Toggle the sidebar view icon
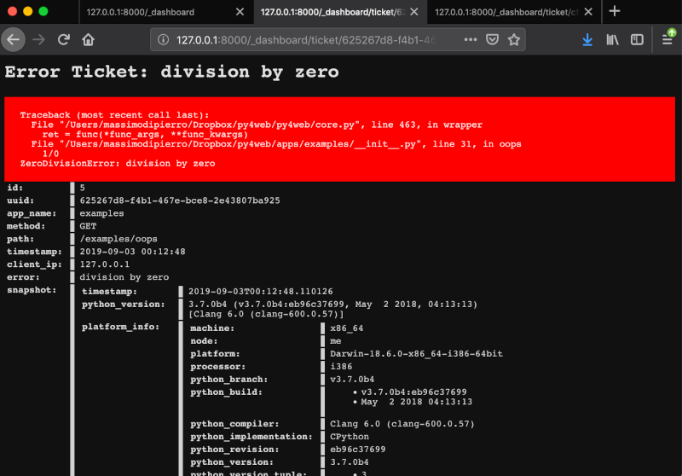 637,40
